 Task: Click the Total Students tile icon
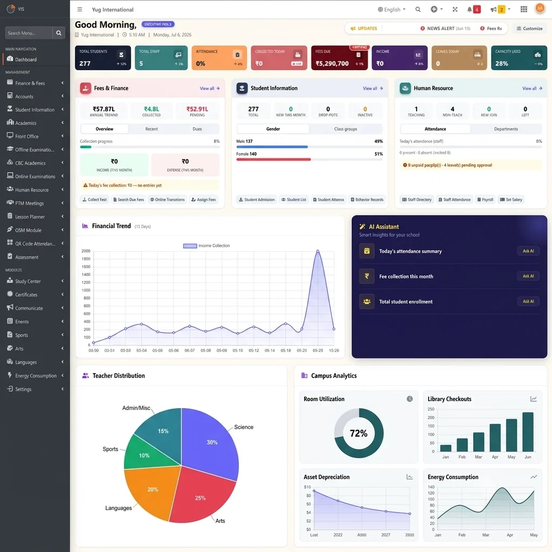point(121,54)
